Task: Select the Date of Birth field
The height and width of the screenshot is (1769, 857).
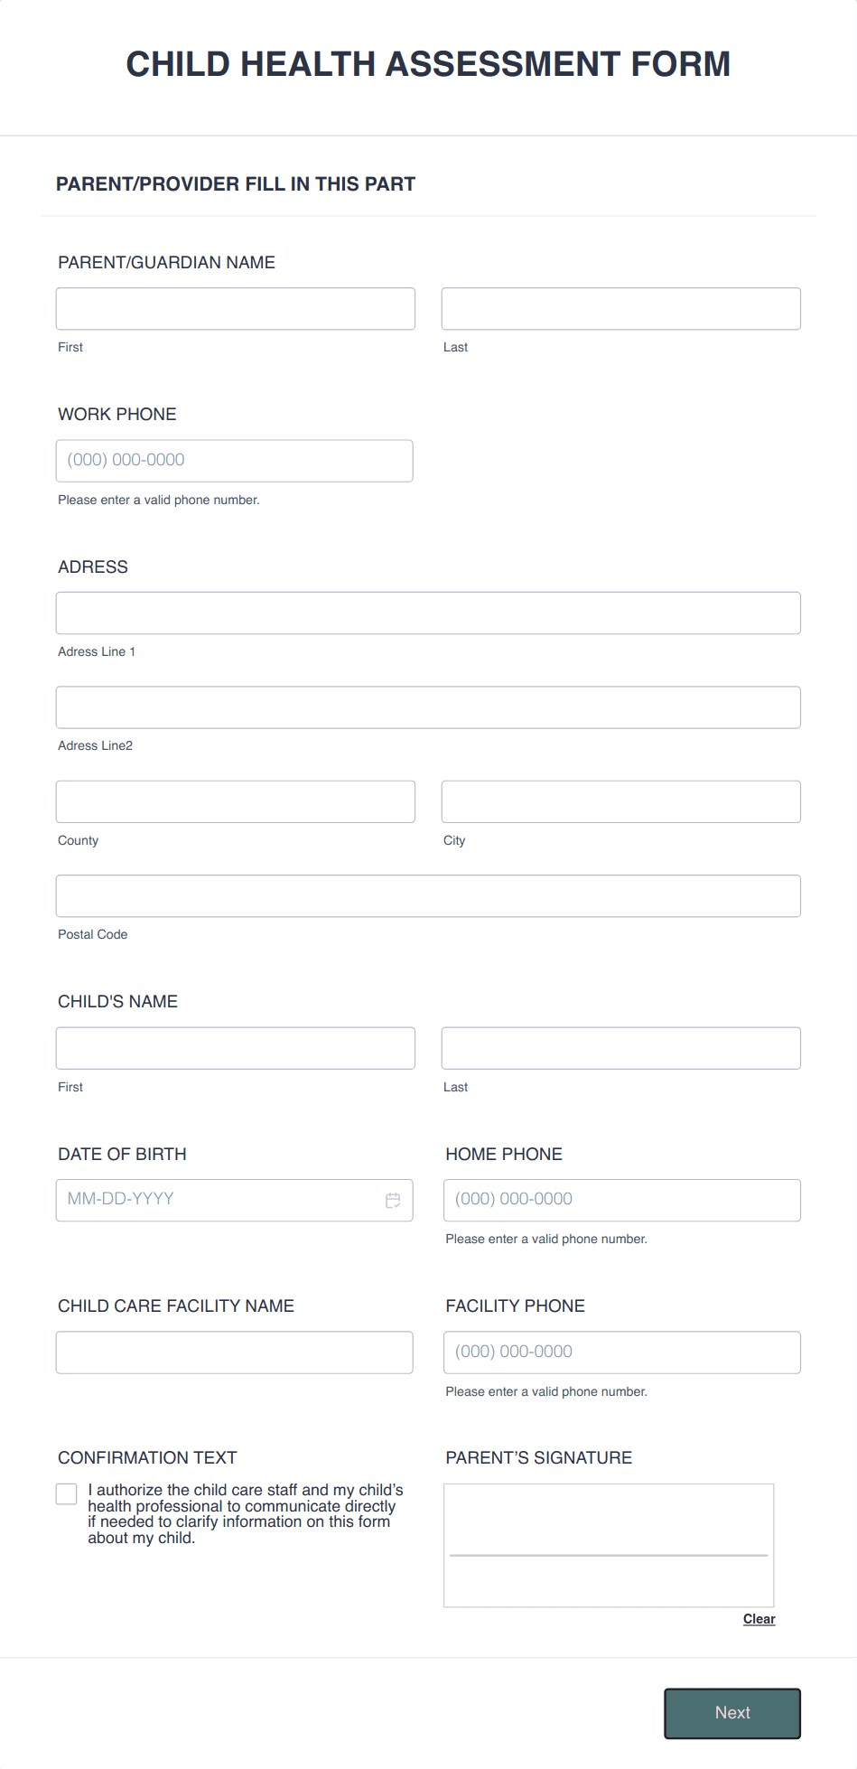Action: pyautogui.click(x=217, y=1200)
